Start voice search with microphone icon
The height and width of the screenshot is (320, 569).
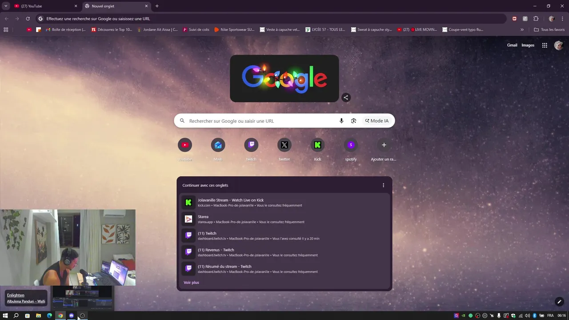(x=341, y=121)
